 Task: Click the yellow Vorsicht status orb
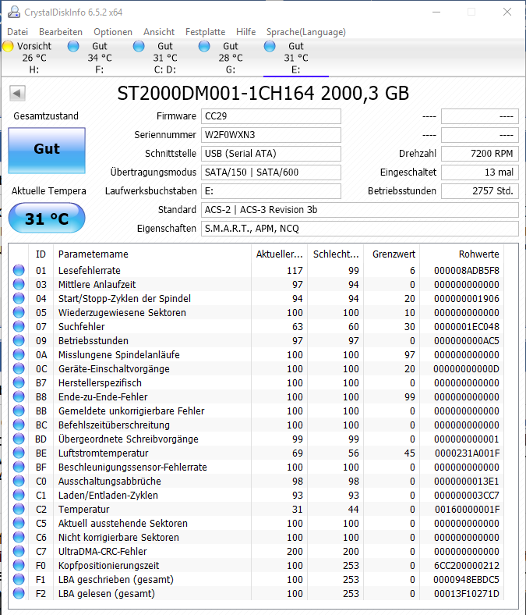pyautogui.click(x=8, y=46)
